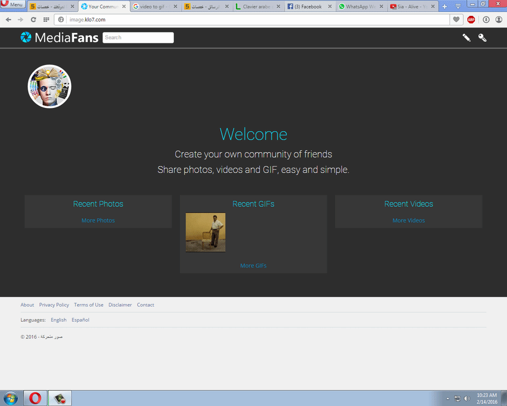Open the Opera Menu button

tap(13, 5)
